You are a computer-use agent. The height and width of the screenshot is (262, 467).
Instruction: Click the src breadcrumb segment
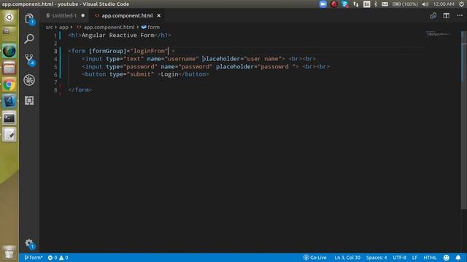pyautogui.click(x=49, y=28)
